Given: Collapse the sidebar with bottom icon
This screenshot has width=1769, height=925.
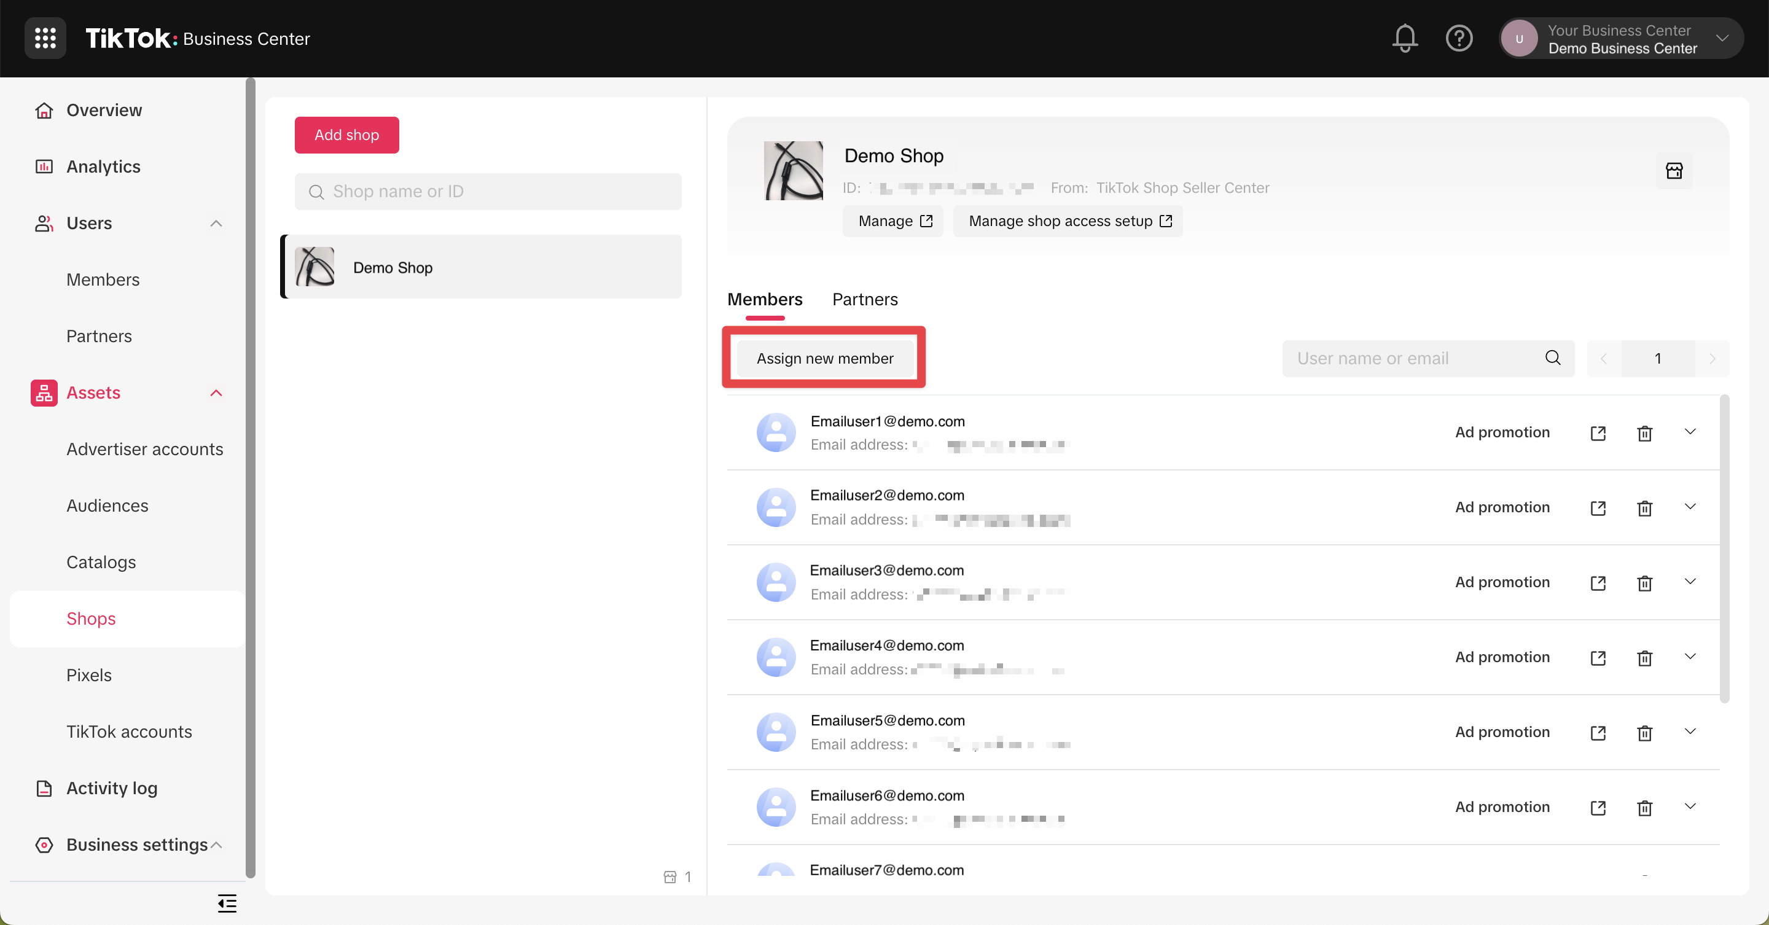Looking at the screenshot, I should point(227,903).
